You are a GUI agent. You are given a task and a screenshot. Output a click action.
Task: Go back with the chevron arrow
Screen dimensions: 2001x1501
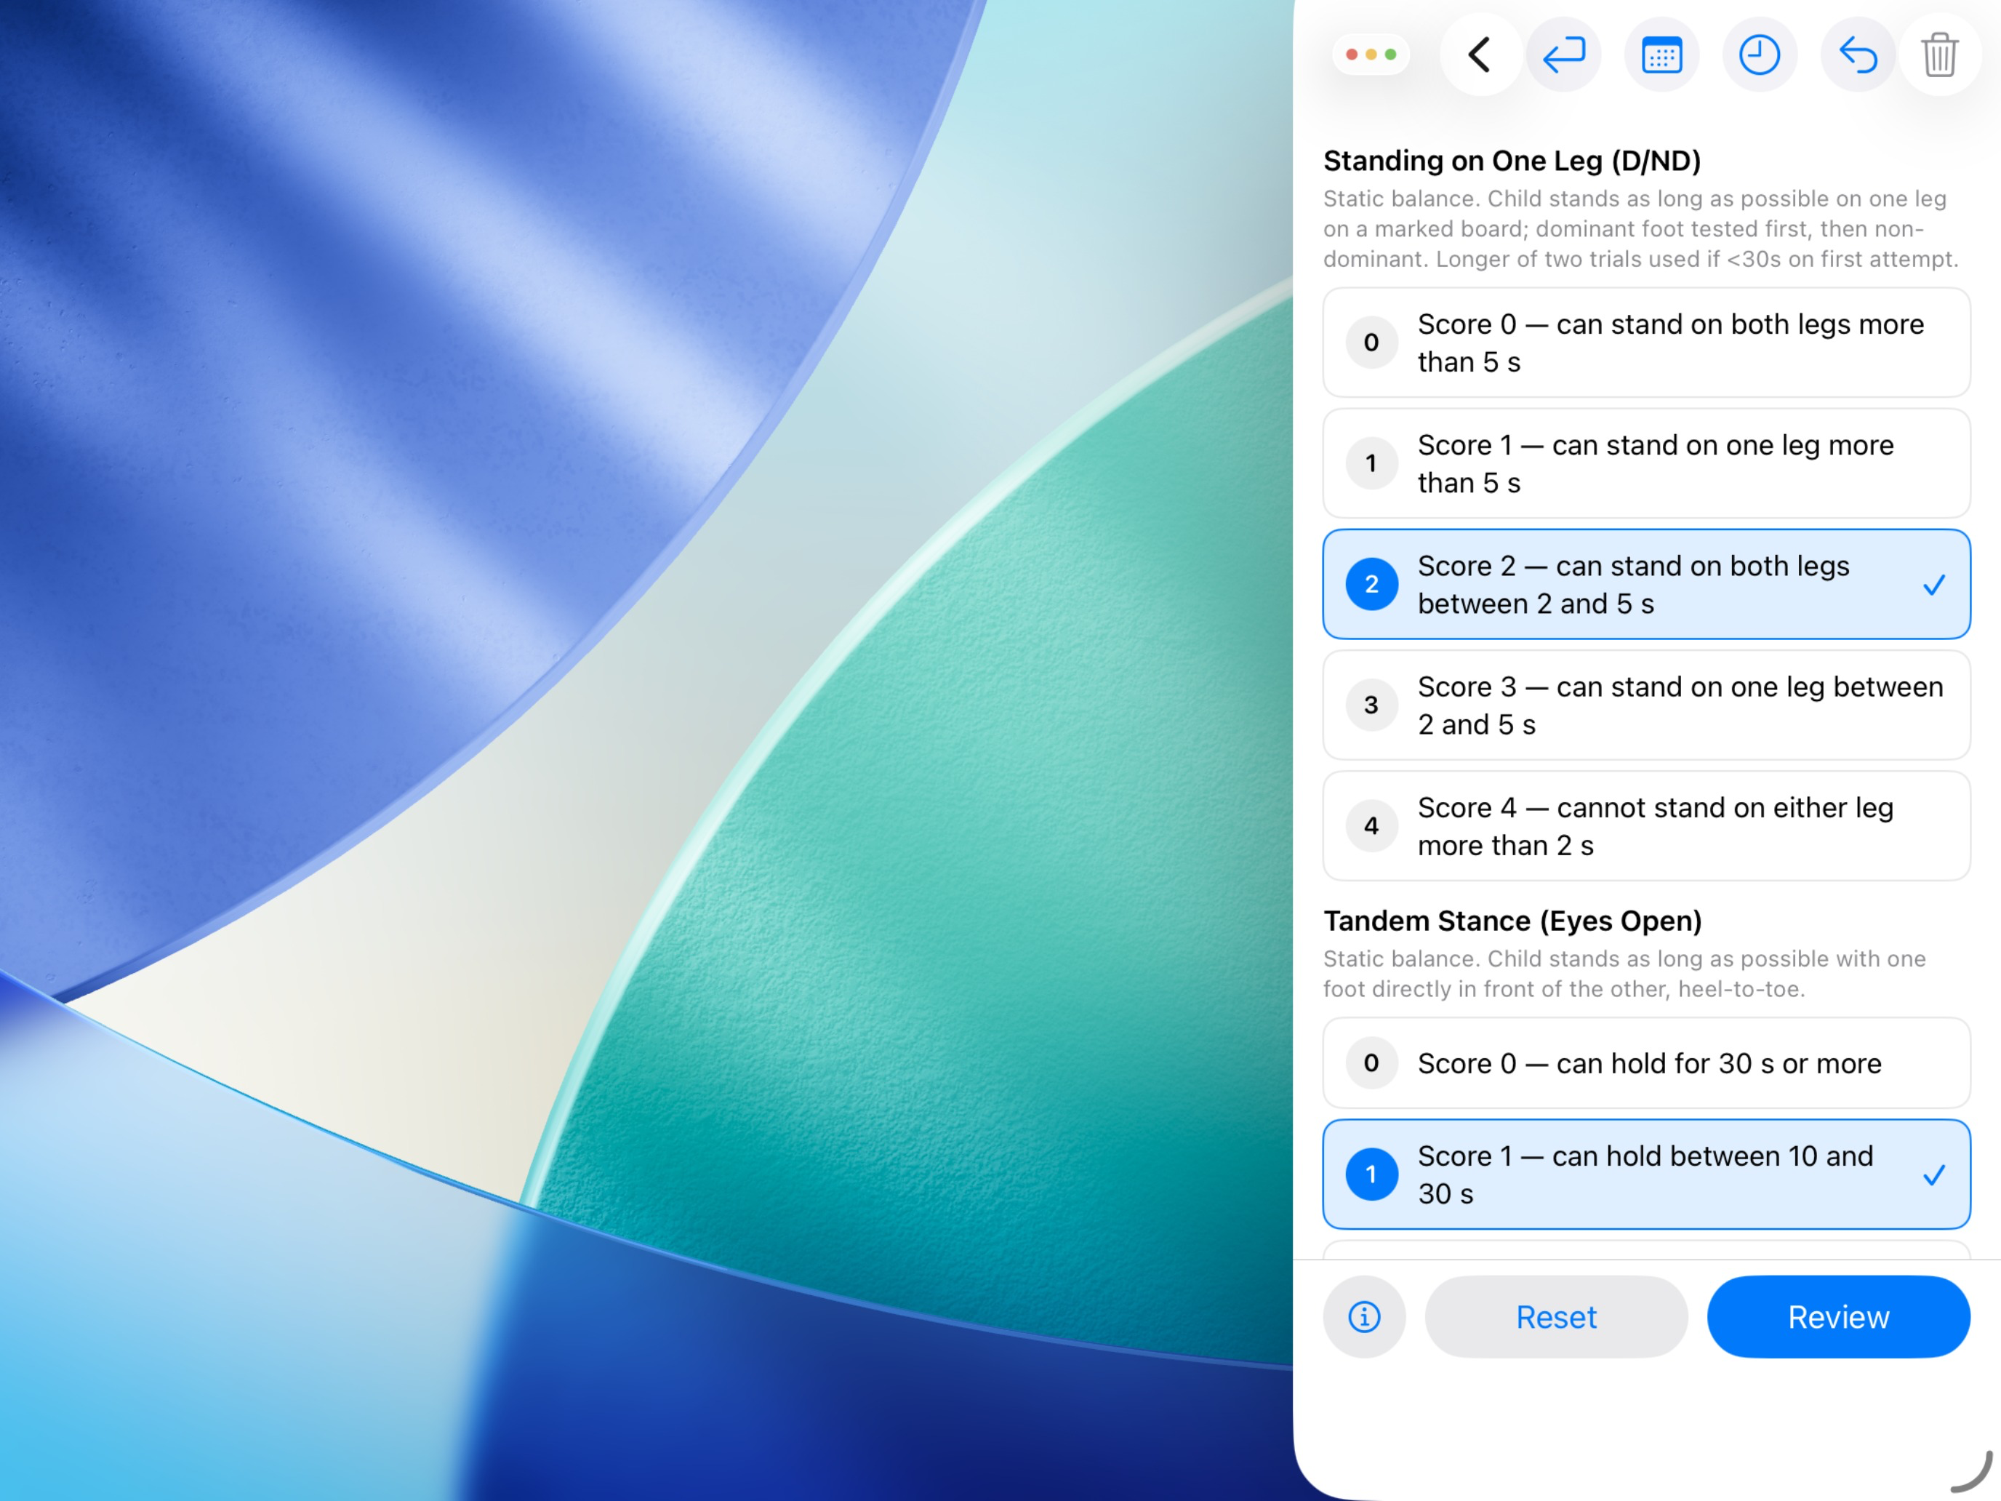(x=1480, y=55)
